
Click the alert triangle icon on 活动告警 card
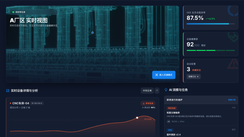click(233, 64)
